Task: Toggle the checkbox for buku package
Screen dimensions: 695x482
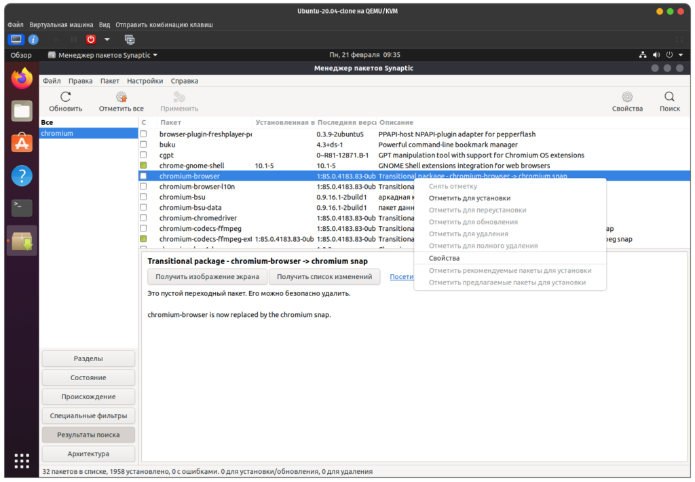Action: point(143,145)
